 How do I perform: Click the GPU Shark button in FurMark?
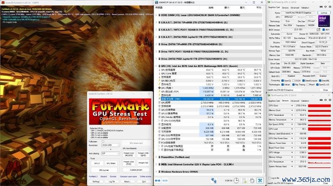[x=111, y=163]
